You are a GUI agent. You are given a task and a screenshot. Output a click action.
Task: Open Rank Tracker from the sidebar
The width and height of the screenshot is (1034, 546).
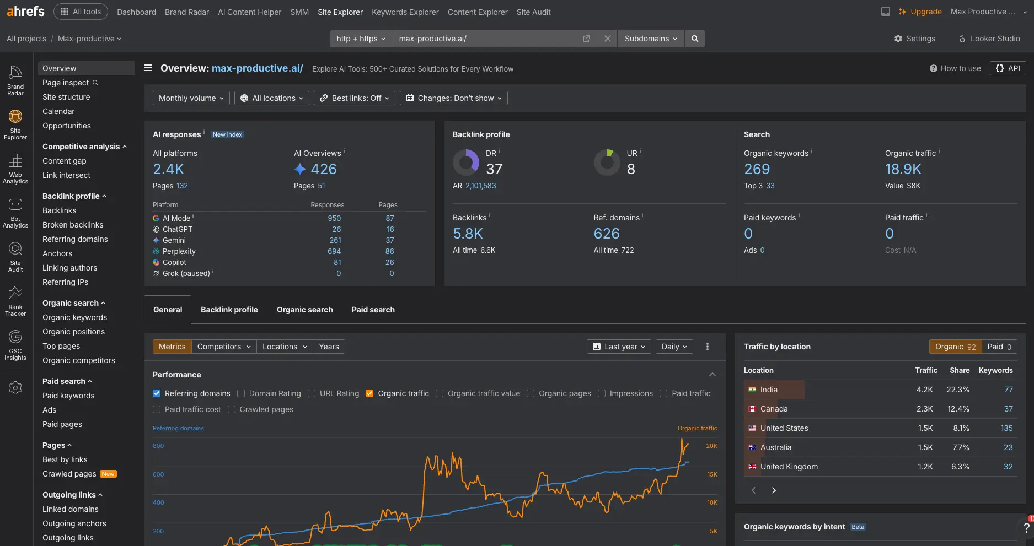pyautogui.click(x=15, y=301)
